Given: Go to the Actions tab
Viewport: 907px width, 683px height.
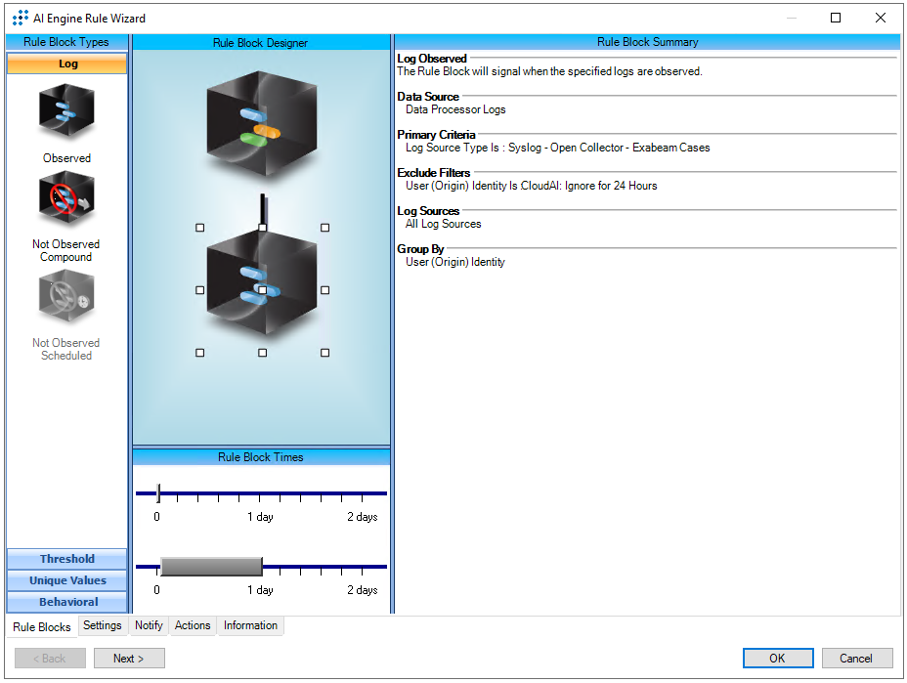Looking at the screenshot, I should click(193, 625).
